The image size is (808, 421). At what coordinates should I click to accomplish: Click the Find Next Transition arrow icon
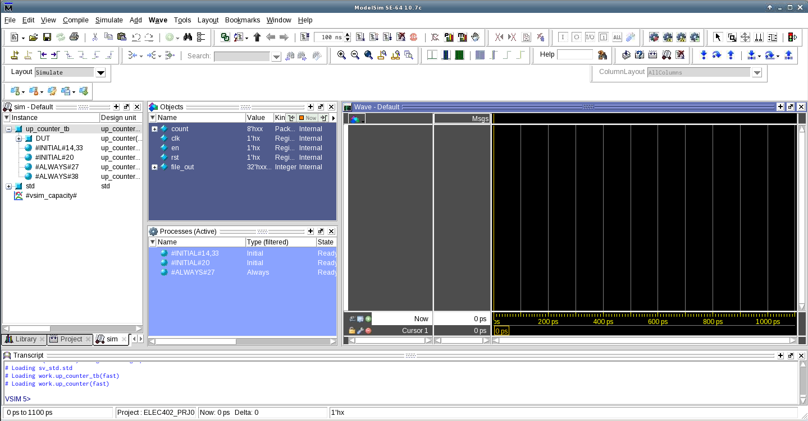(55, 55)
